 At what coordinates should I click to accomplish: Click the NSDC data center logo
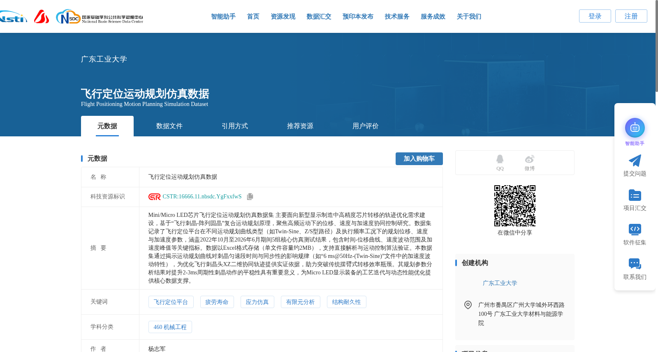[100, 17]
